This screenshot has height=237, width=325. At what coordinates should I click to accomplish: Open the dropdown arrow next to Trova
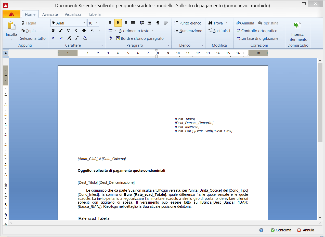(227, 23)
